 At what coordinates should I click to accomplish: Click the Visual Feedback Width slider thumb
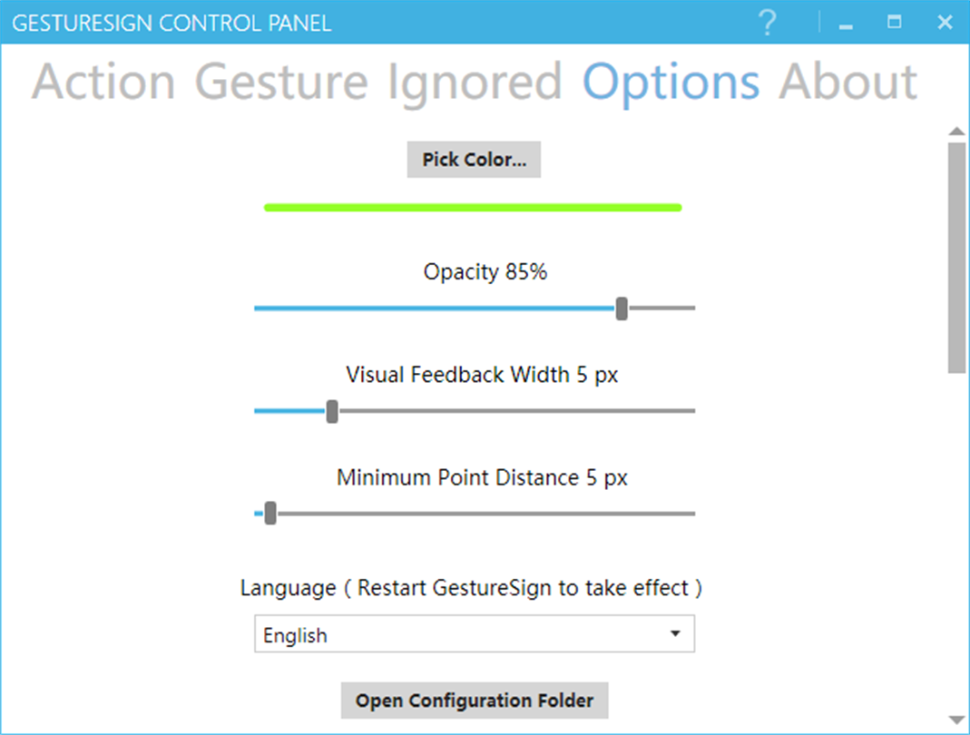pyautogui.click(x=332, y=411)
